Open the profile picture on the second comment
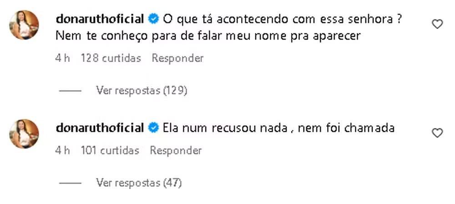455x204 pixels. pos(24,134)
